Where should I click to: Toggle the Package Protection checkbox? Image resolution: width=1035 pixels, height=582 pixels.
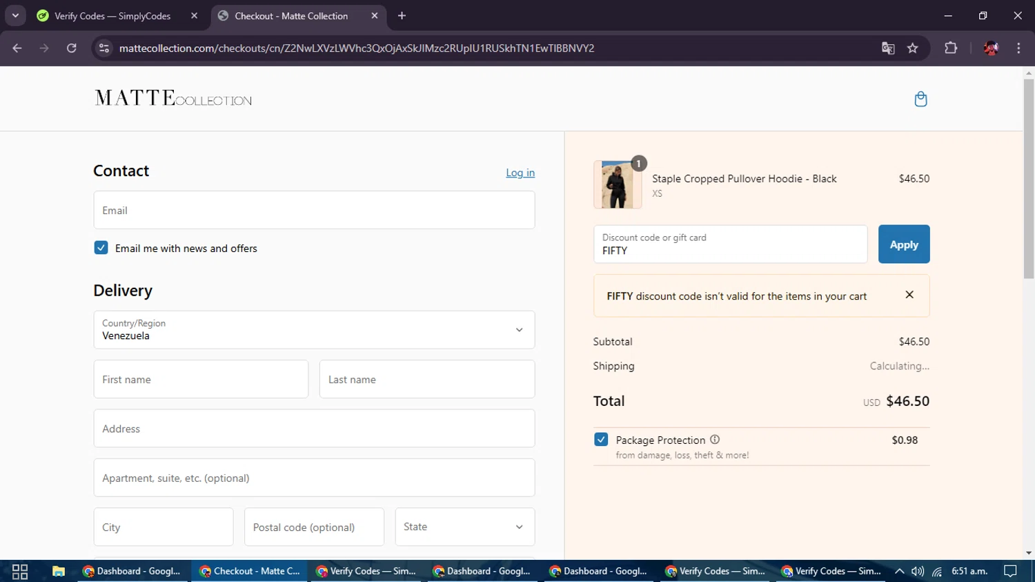pyautogui.click(x=601, y=440)
